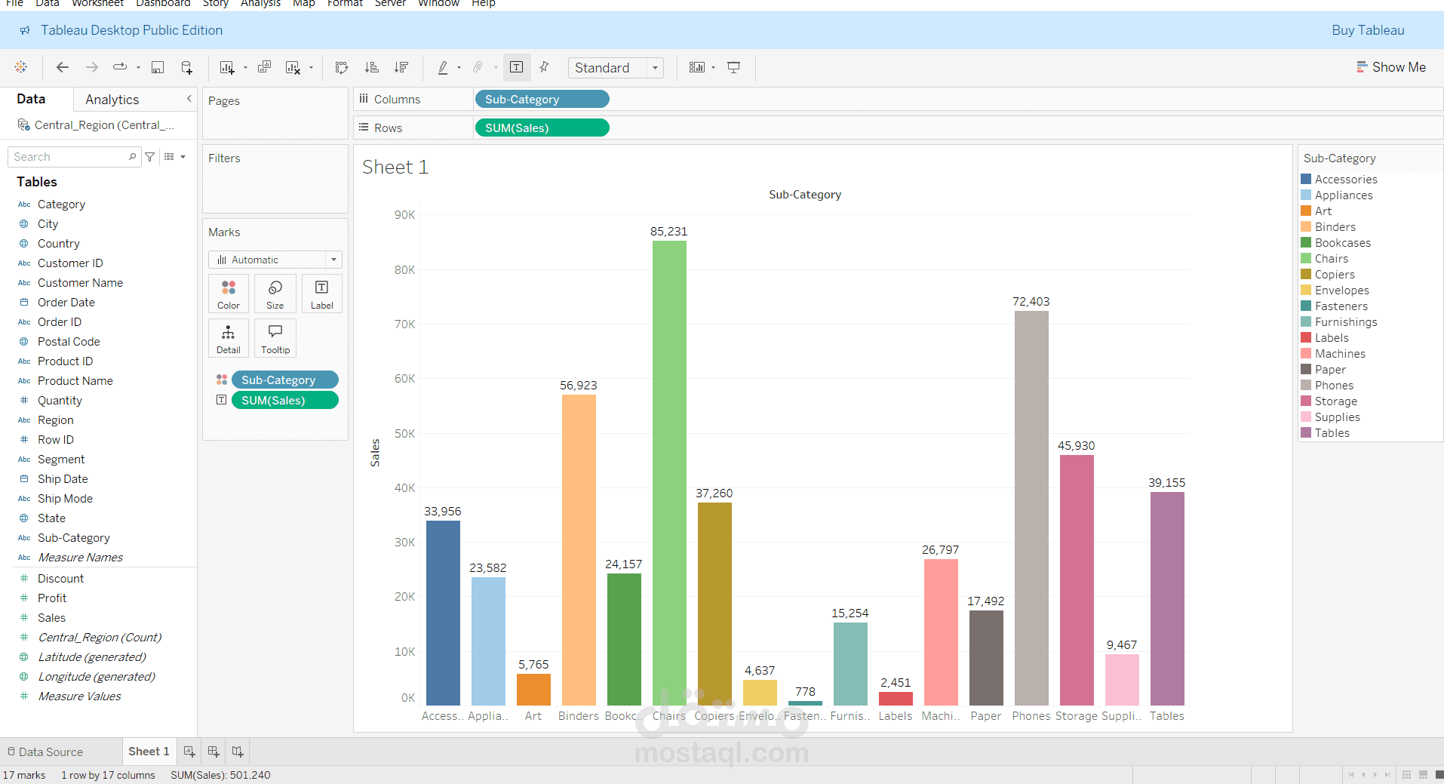1444x784 pixels.
Task: Click the Duplicate sheet icon
Action: (x=264, y=67)
